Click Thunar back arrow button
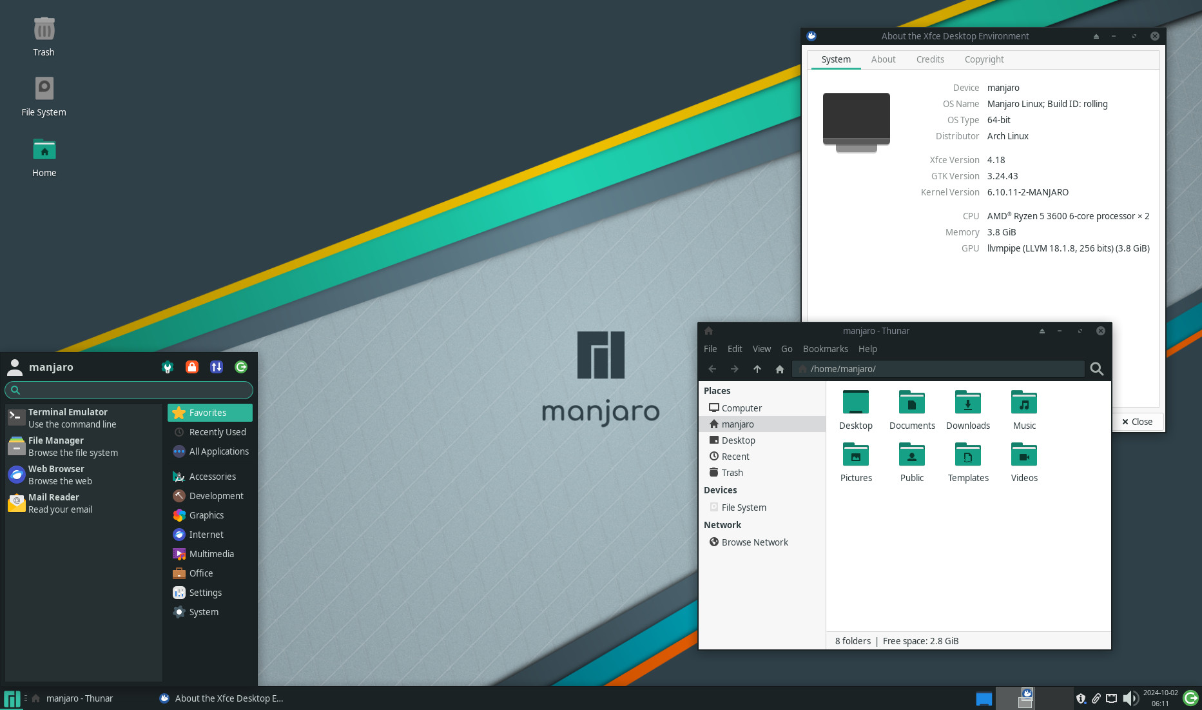Screen dimensions: 1202x710 [x=712, y=369]
